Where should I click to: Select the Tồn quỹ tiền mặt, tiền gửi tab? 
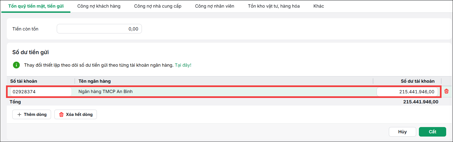click(36, 6)
